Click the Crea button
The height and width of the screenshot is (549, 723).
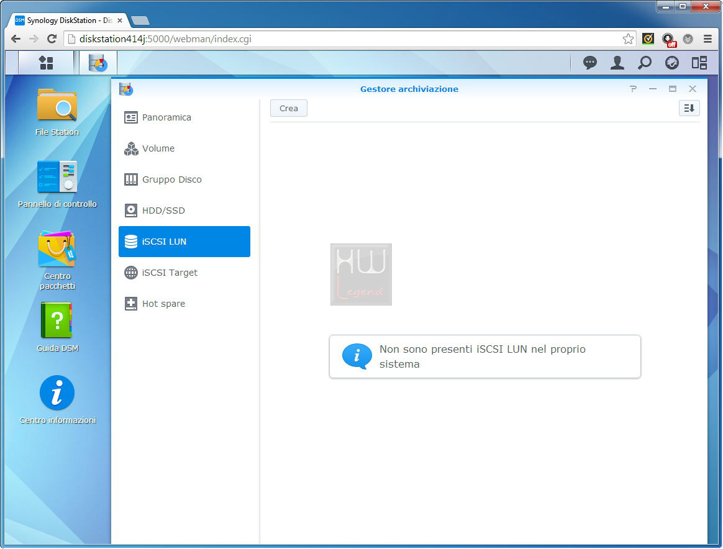tap(289, 108)
